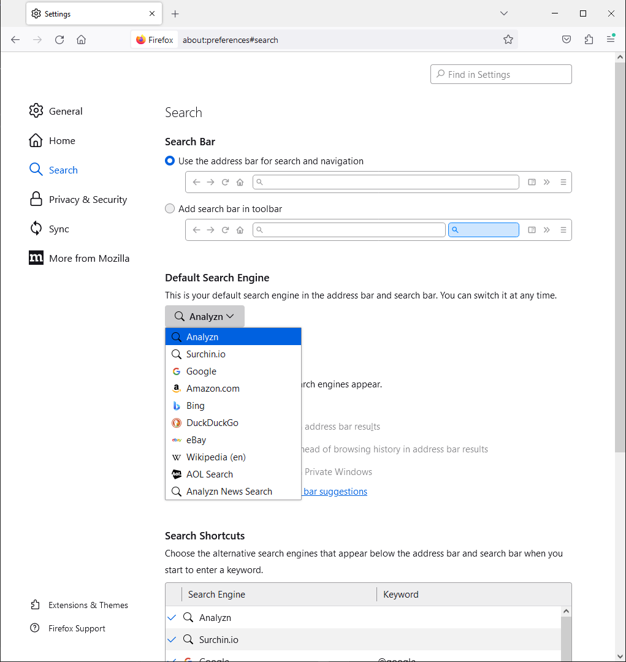Open Home settings category

[52, 140]
